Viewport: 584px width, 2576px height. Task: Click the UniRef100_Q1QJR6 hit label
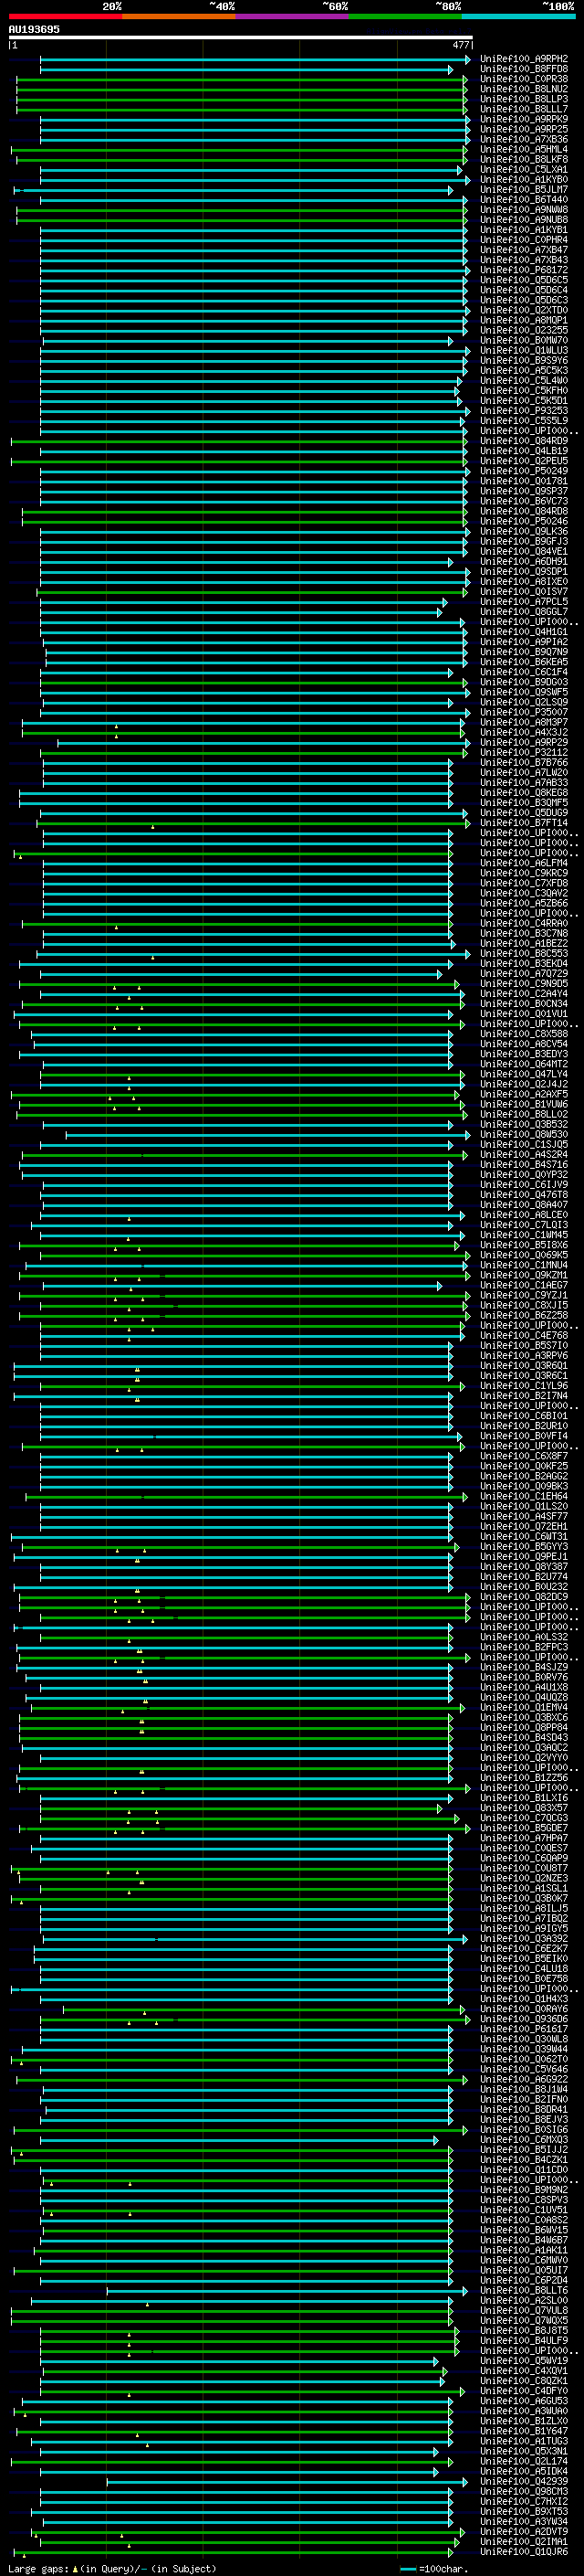click(x=523, y=2552)
